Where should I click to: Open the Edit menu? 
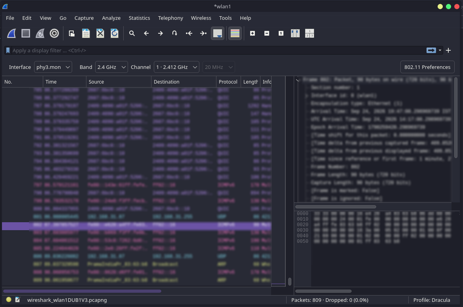[27, 18]
